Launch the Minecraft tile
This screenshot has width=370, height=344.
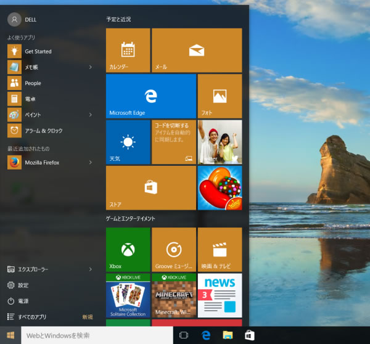[x=174, y=295]
